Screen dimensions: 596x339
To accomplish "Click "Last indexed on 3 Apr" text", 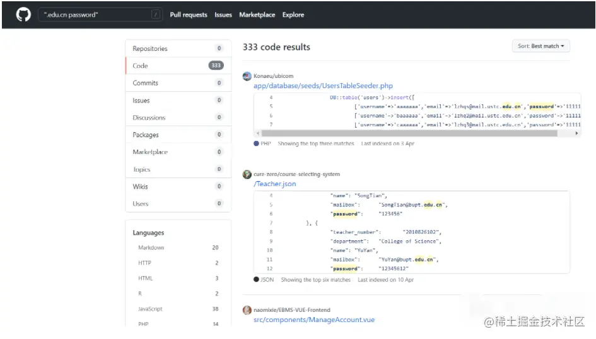I will point(387,143).
